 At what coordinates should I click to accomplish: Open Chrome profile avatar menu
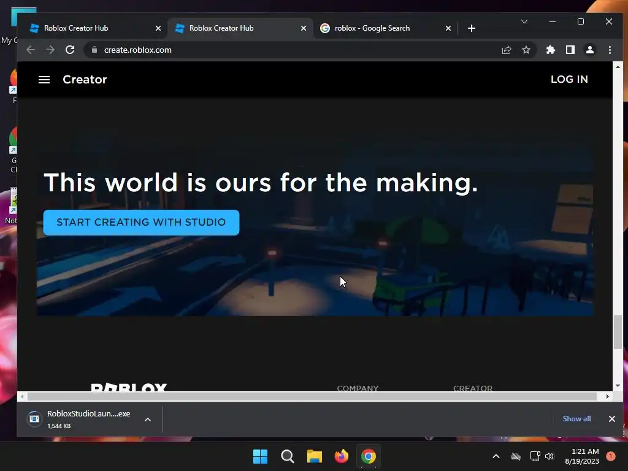pyautogui.click(x=590, y=50)
